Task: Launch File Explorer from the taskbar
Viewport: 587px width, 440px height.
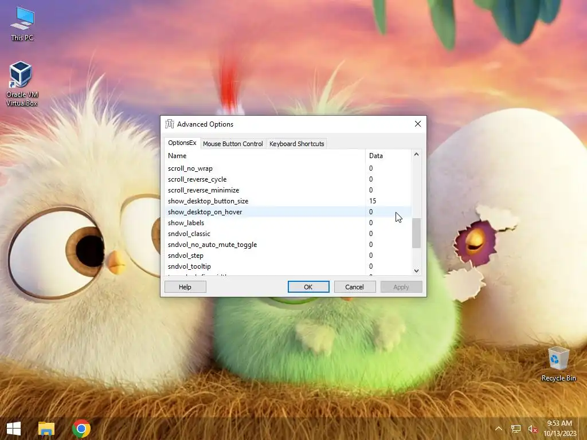Action: (46, 429)
